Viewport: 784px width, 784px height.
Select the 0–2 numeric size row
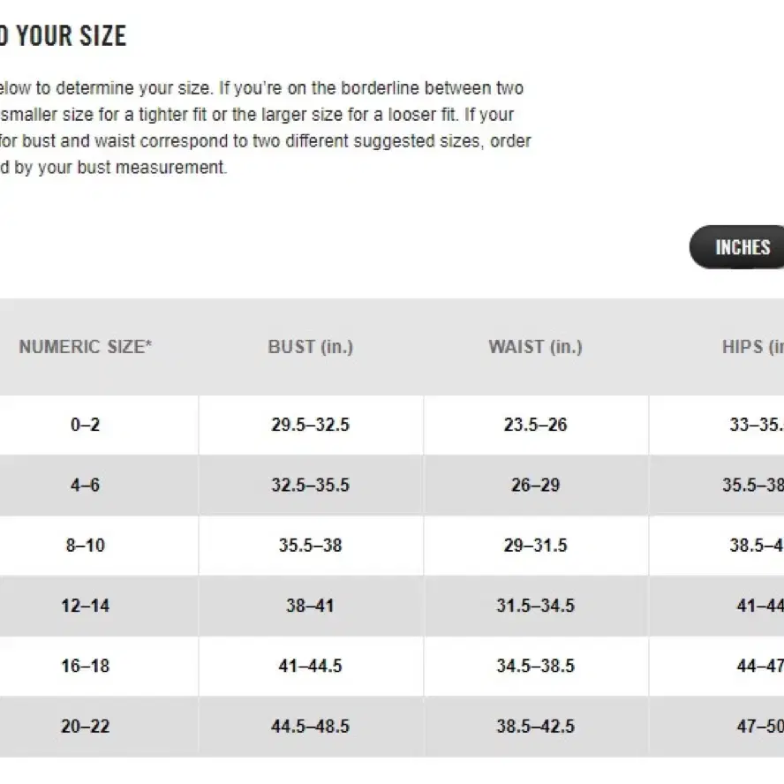tap(392, 425)
